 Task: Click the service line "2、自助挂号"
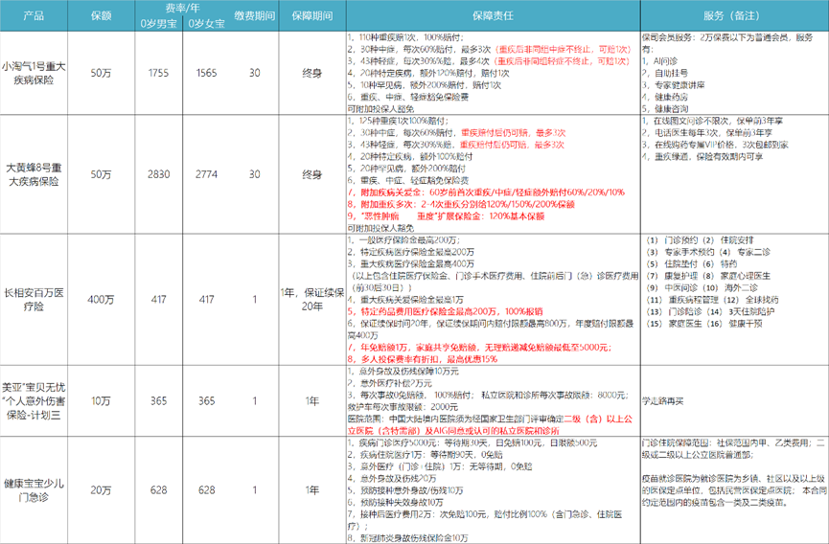[665, 73]
